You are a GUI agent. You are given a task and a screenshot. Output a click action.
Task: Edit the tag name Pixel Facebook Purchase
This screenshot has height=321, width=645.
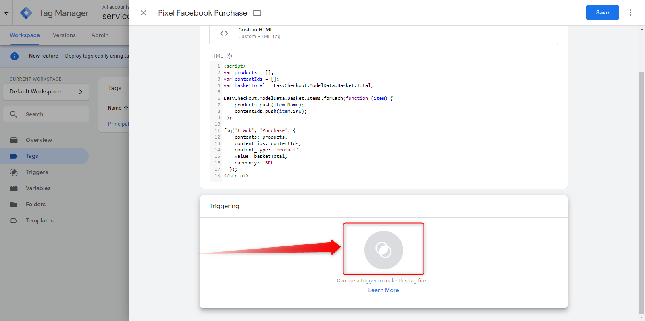click(203, 13)
